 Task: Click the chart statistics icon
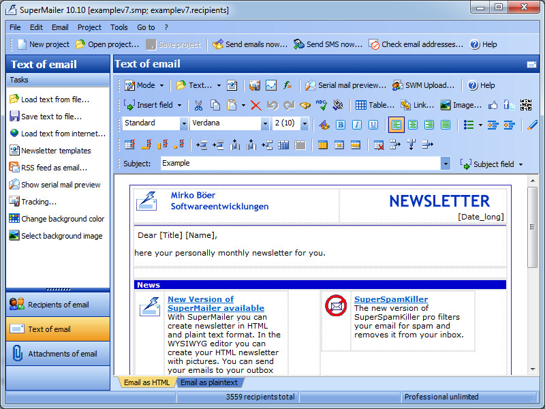[x=271, y=85]
